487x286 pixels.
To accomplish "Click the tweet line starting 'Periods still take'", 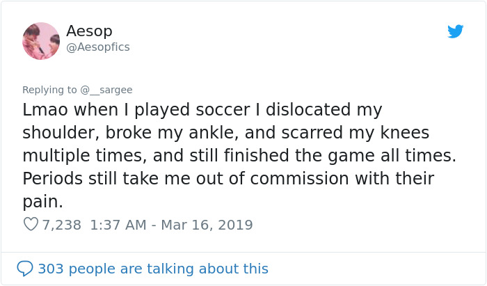I will pos(227,179).
